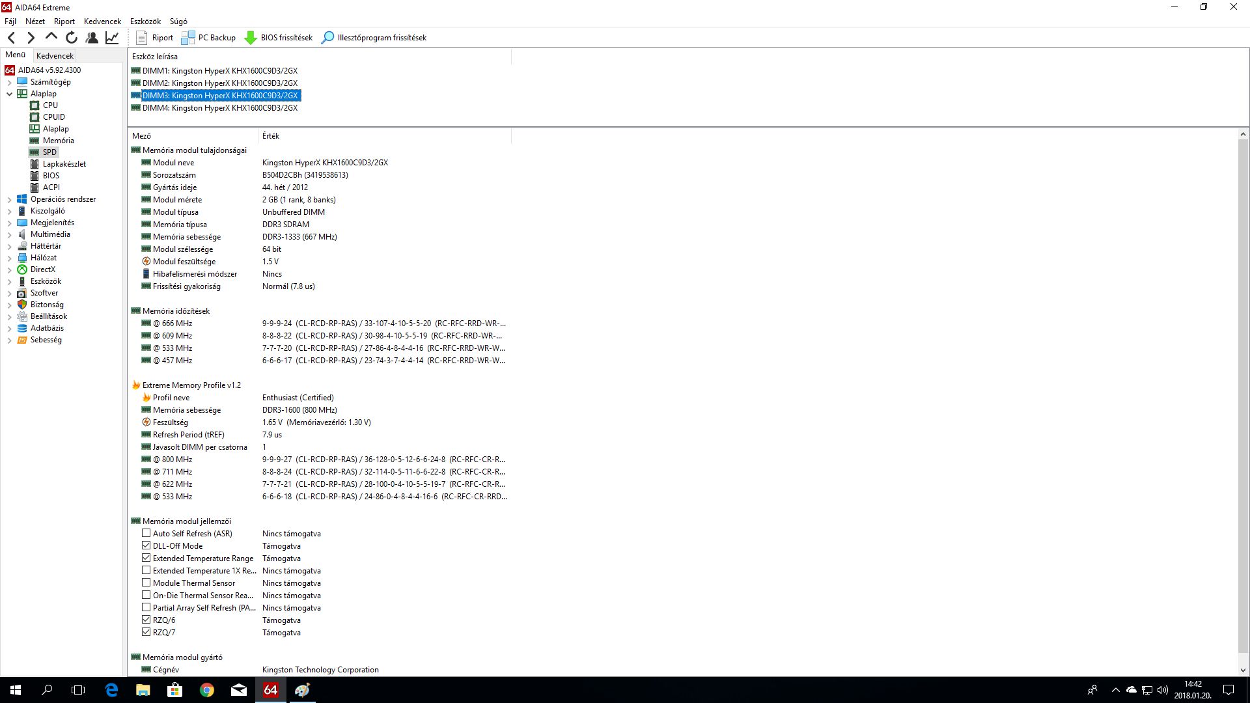Image resolution: width=1250 pixels, height=703 pixels.
Task: Select AIDA64 v5.92.4300 root node
Action: [49, 70]
